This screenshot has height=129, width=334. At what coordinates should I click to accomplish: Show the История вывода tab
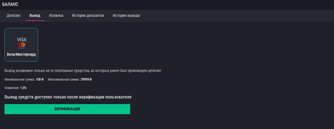point(126,15)
